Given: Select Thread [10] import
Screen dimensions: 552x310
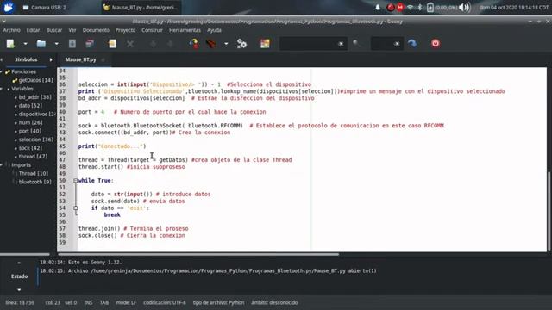Looking at the screenshot, I should (x=33, y=173).
